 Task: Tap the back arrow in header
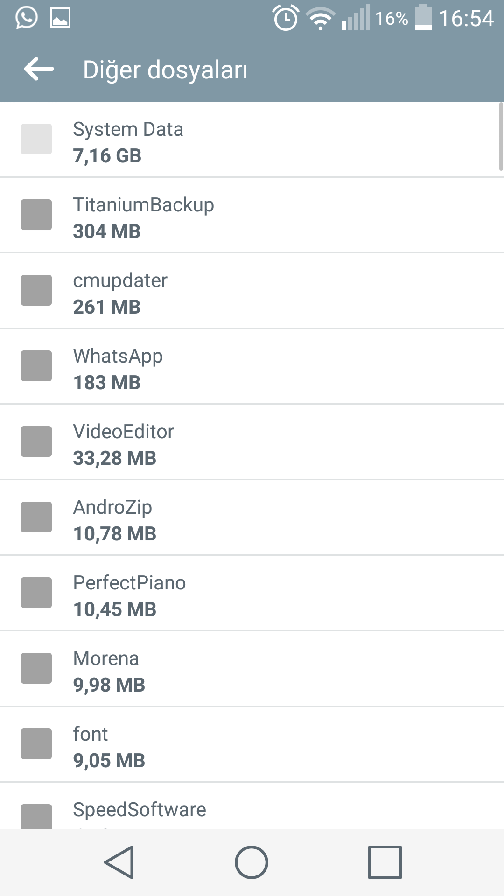click(39, 69)
